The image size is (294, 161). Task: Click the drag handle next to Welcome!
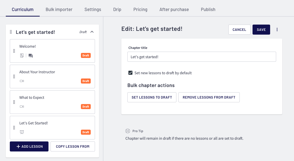[14, 51]
